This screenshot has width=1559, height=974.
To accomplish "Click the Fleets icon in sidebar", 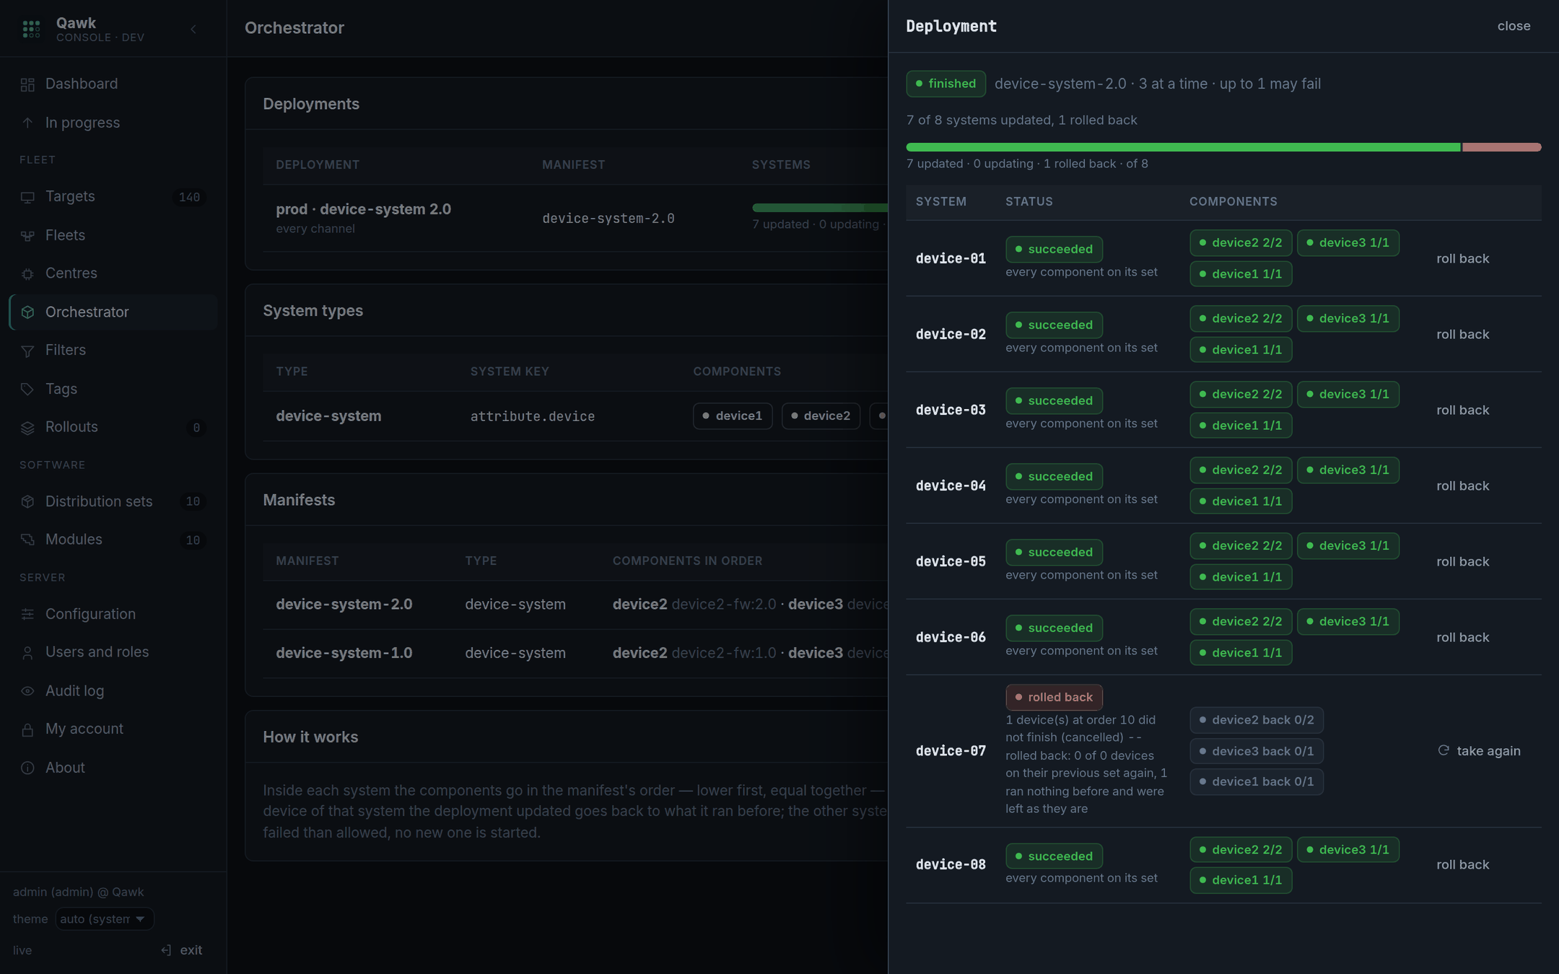I will (x=27, y=236).
